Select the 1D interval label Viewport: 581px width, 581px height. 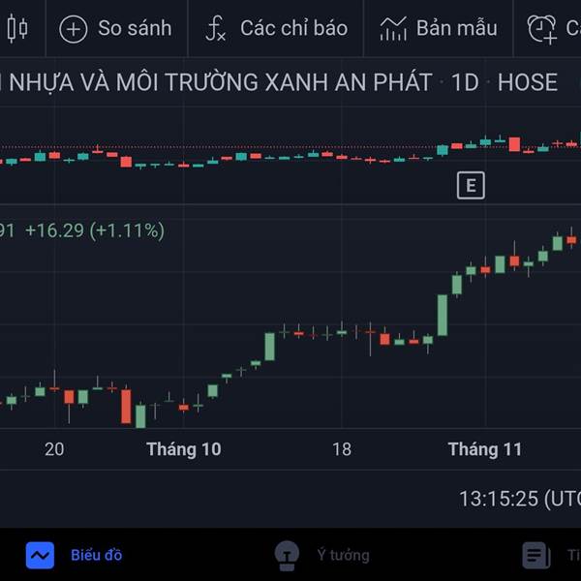(x=466, y=82)
